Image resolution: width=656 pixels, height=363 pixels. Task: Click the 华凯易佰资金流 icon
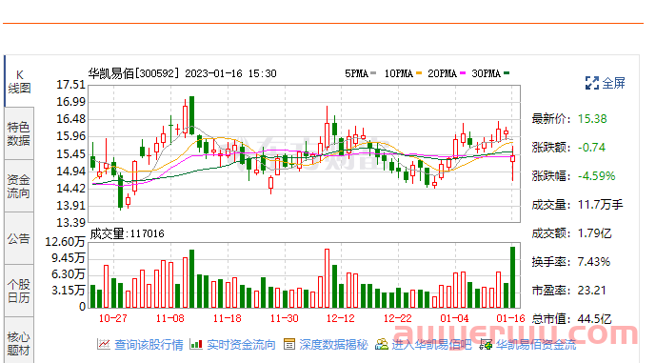[x=486, y=345]
